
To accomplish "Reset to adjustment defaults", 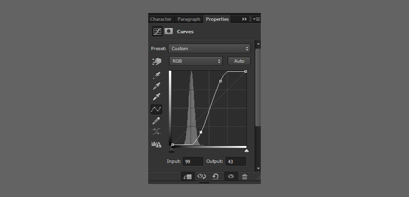I will tap(216, 177).
